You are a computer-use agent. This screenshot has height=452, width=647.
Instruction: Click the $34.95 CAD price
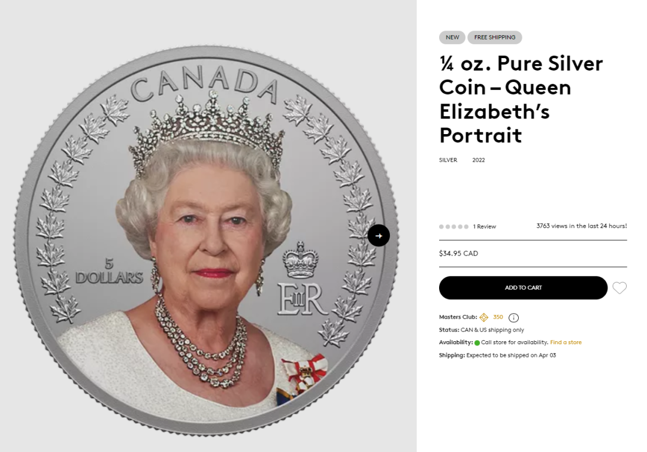pos(458,253)
